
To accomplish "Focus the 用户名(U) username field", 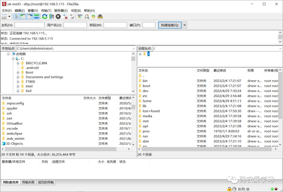I will [x=75, y=25].
